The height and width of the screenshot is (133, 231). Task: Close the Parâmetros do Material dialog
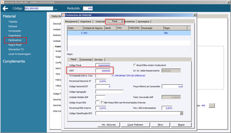pyautogui.click(x=194, y=15)
